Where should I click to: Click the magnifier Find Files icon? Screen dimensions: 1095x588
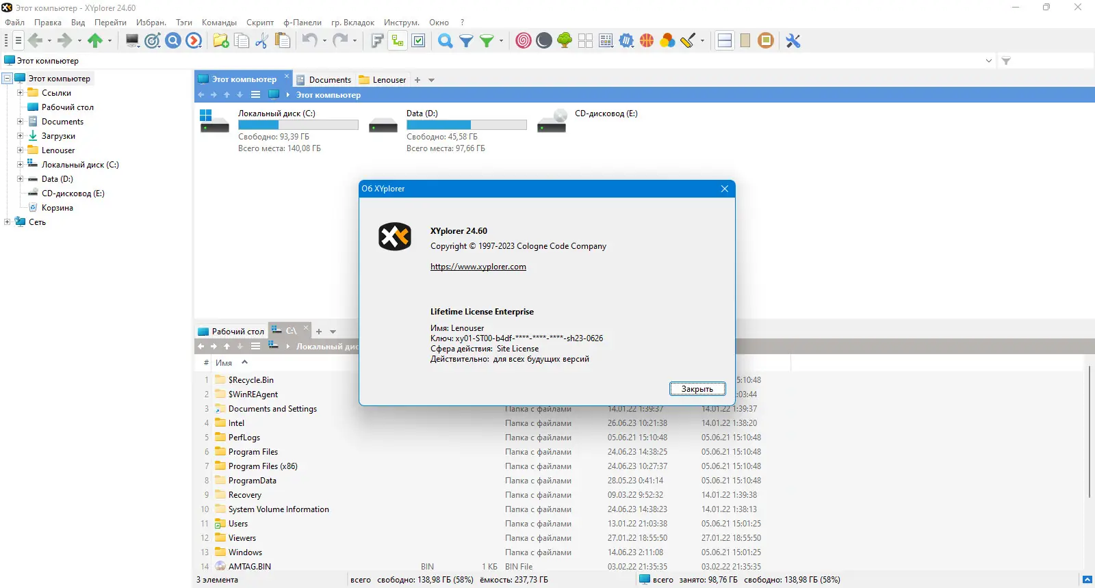pos(446,41)
